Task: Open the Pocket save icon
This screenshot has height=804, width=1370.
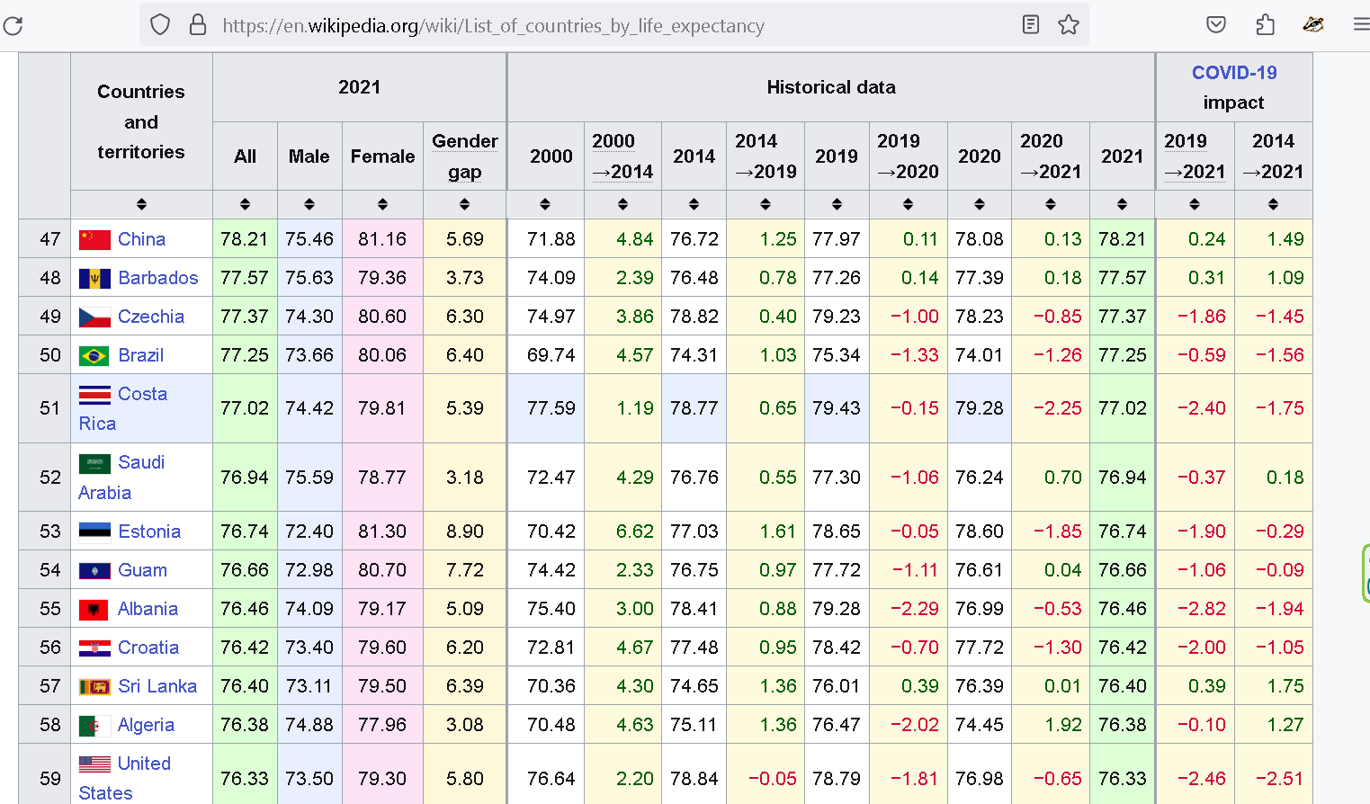Action: (1216, 25)
